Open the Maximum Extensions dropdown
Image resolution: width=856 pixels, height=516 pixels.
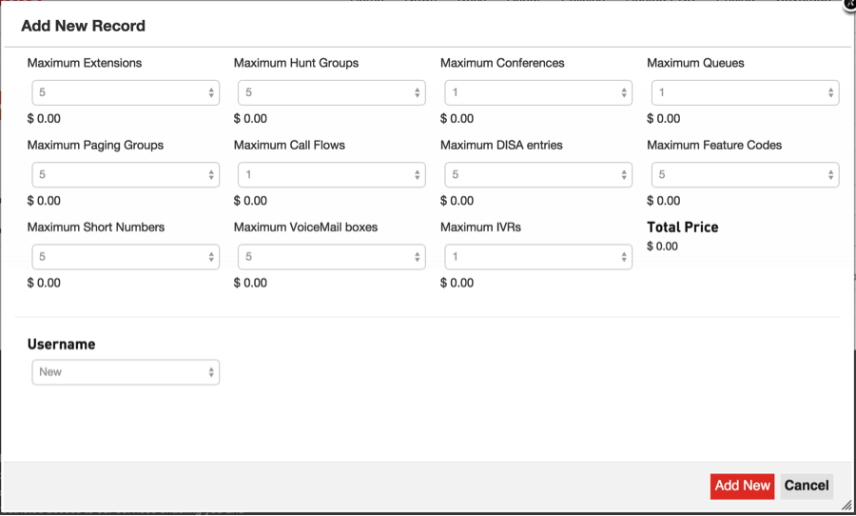coord(126,93)
